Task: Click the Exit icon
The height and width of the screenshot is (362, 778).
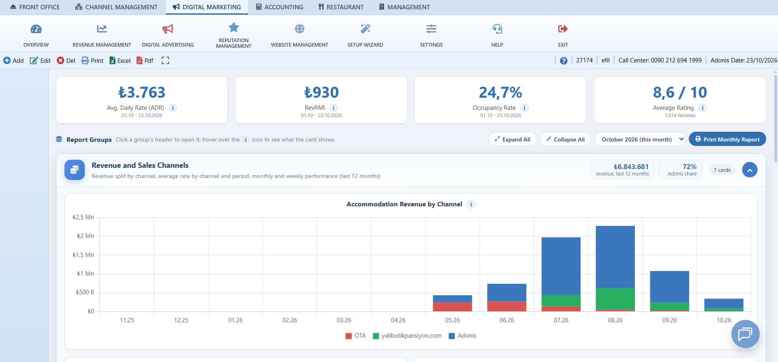Action: click(x=563, y=29)
